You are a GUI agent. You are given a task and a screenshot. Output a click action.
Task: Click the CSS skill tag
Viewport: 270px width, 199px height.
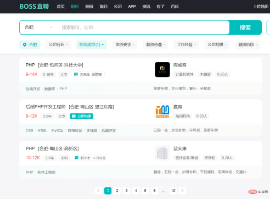(29, 131)
